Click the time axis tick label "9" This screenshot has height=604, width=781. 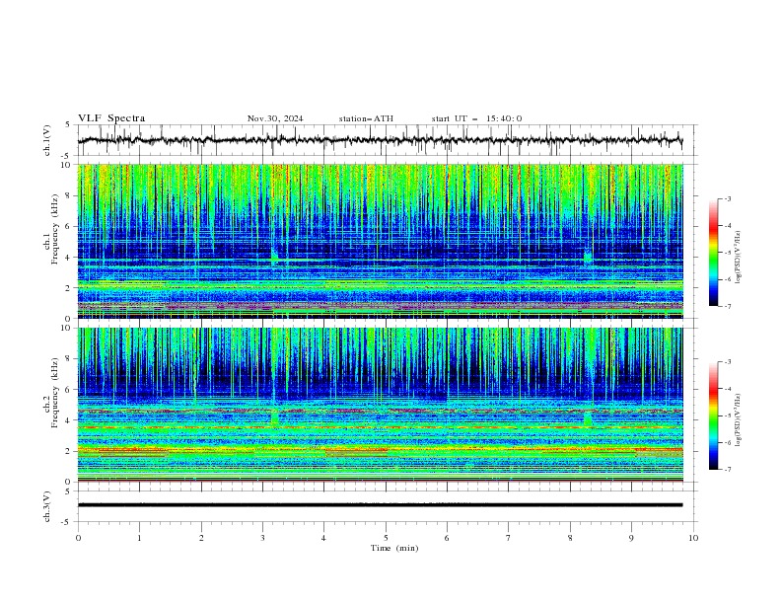(631, 538)
